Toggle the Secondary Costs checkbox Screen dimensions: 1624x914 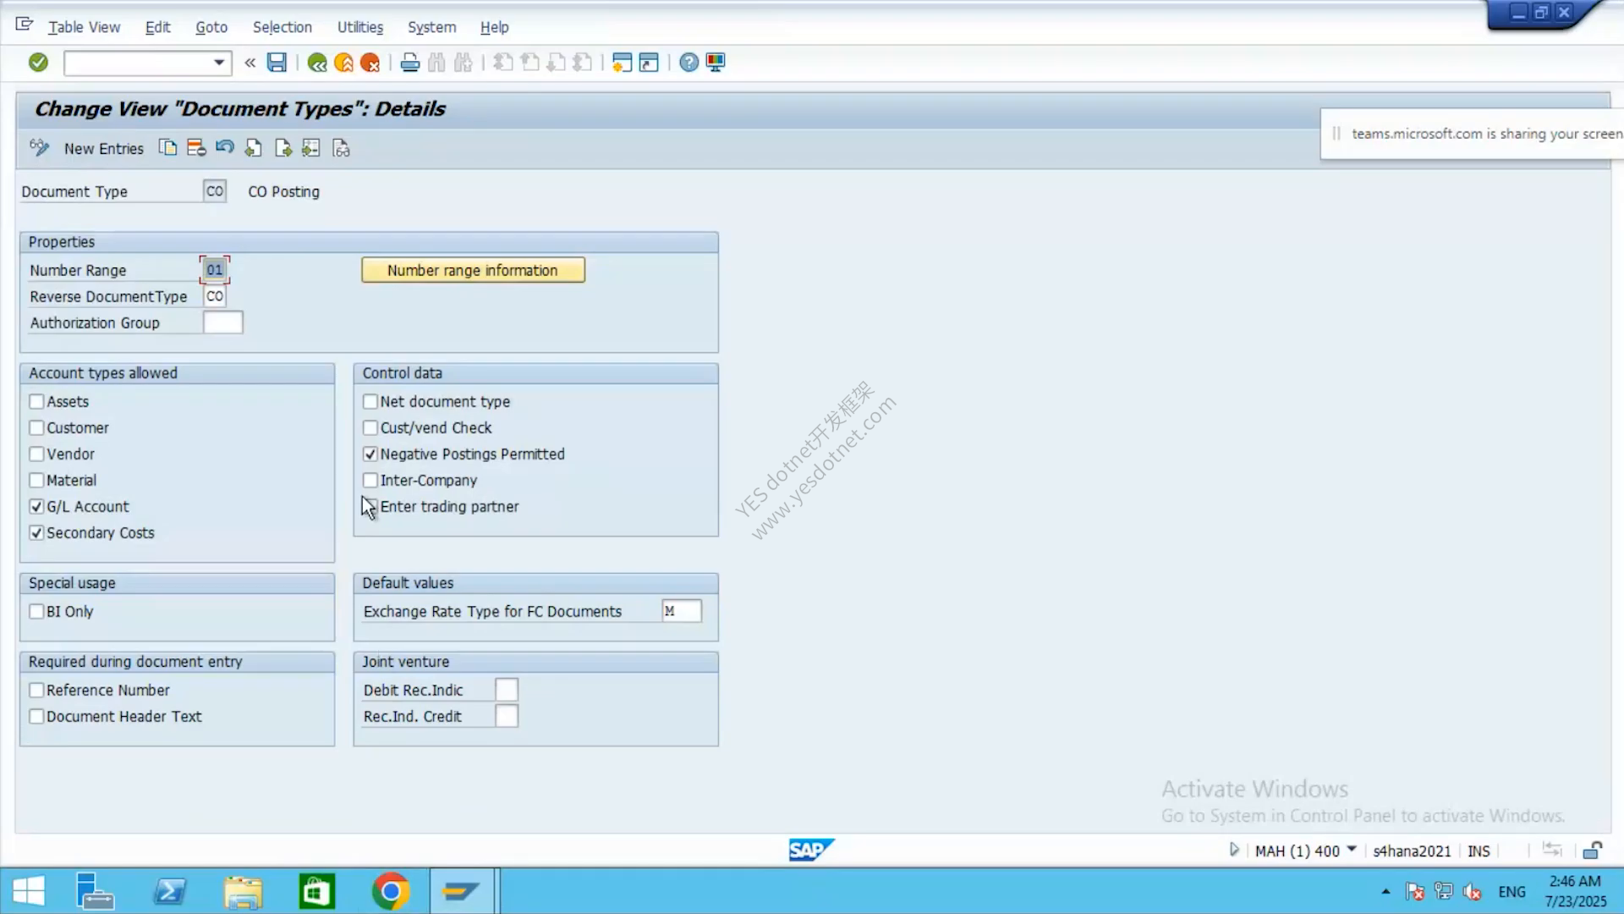pos(36,532)
